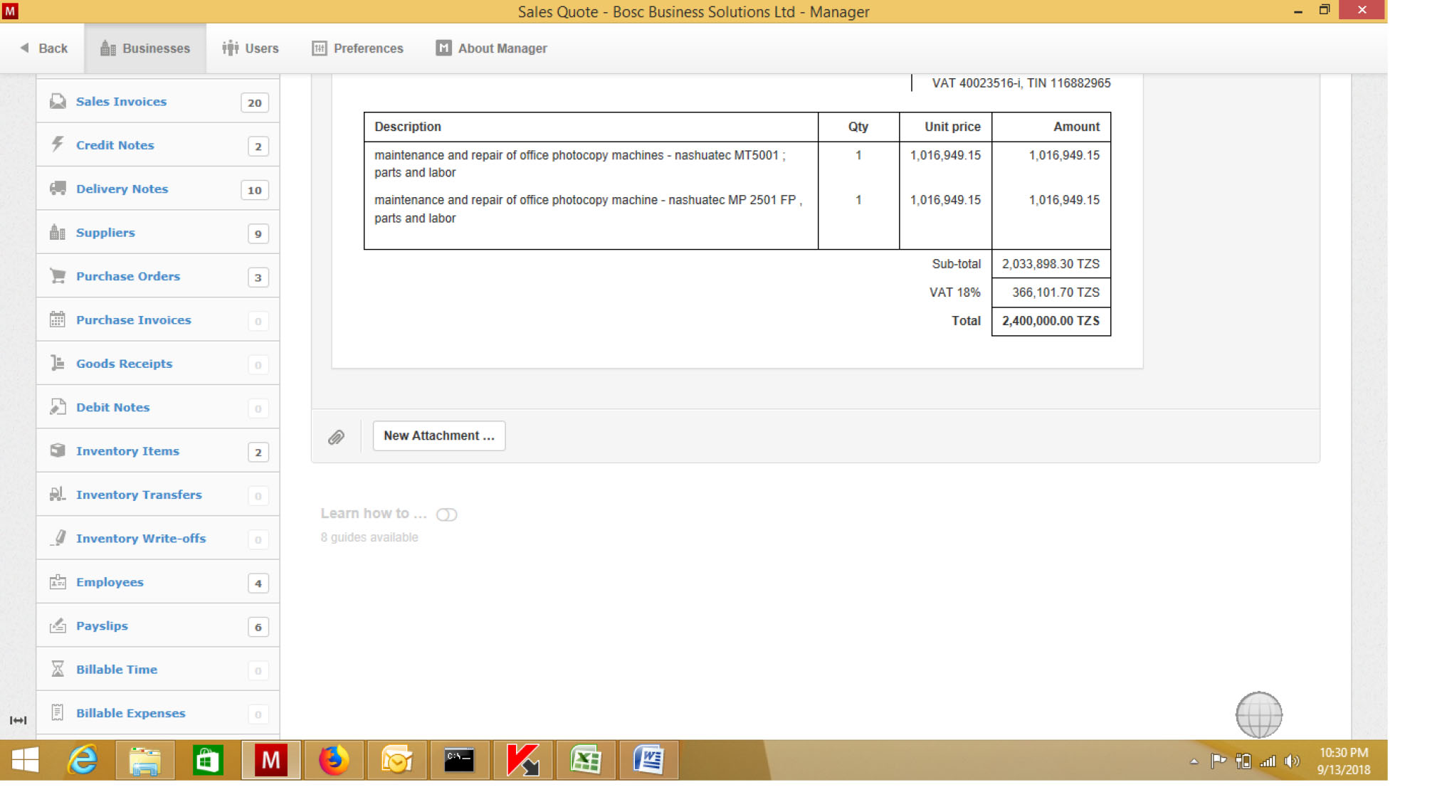Viewport: 1437px width, 797px height.
Task: Open Purchase Orders
Action: [157, 276]
